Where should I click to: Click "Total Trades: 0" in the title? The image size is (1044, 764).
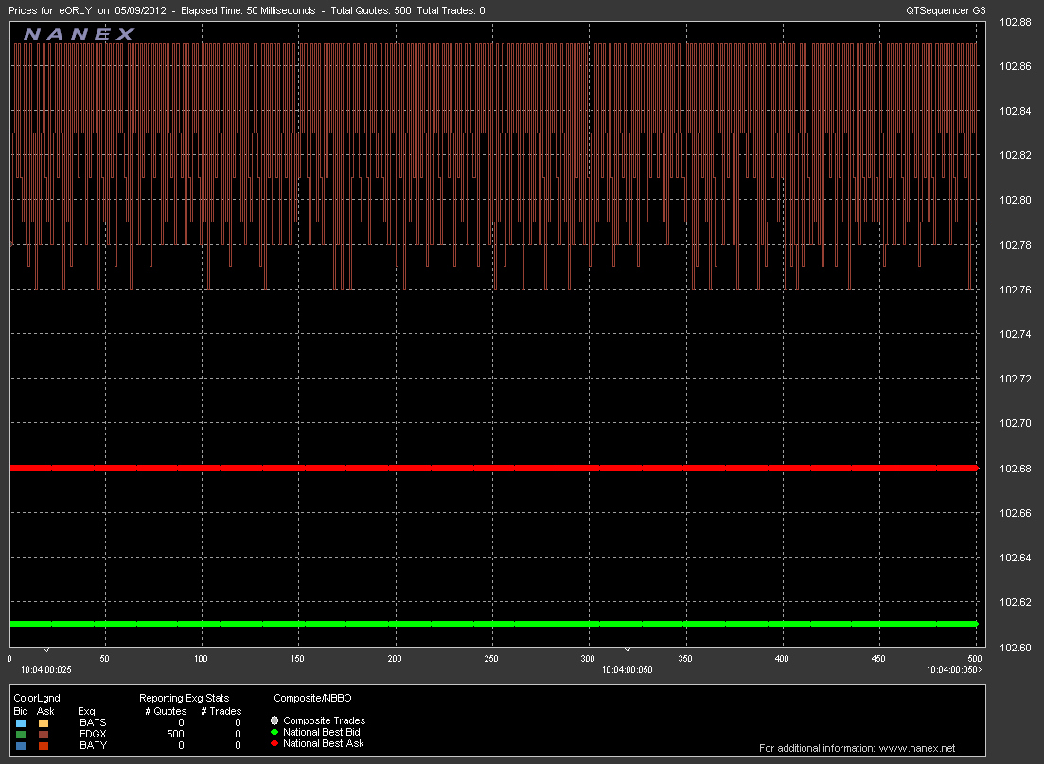(x=451, y=10)
